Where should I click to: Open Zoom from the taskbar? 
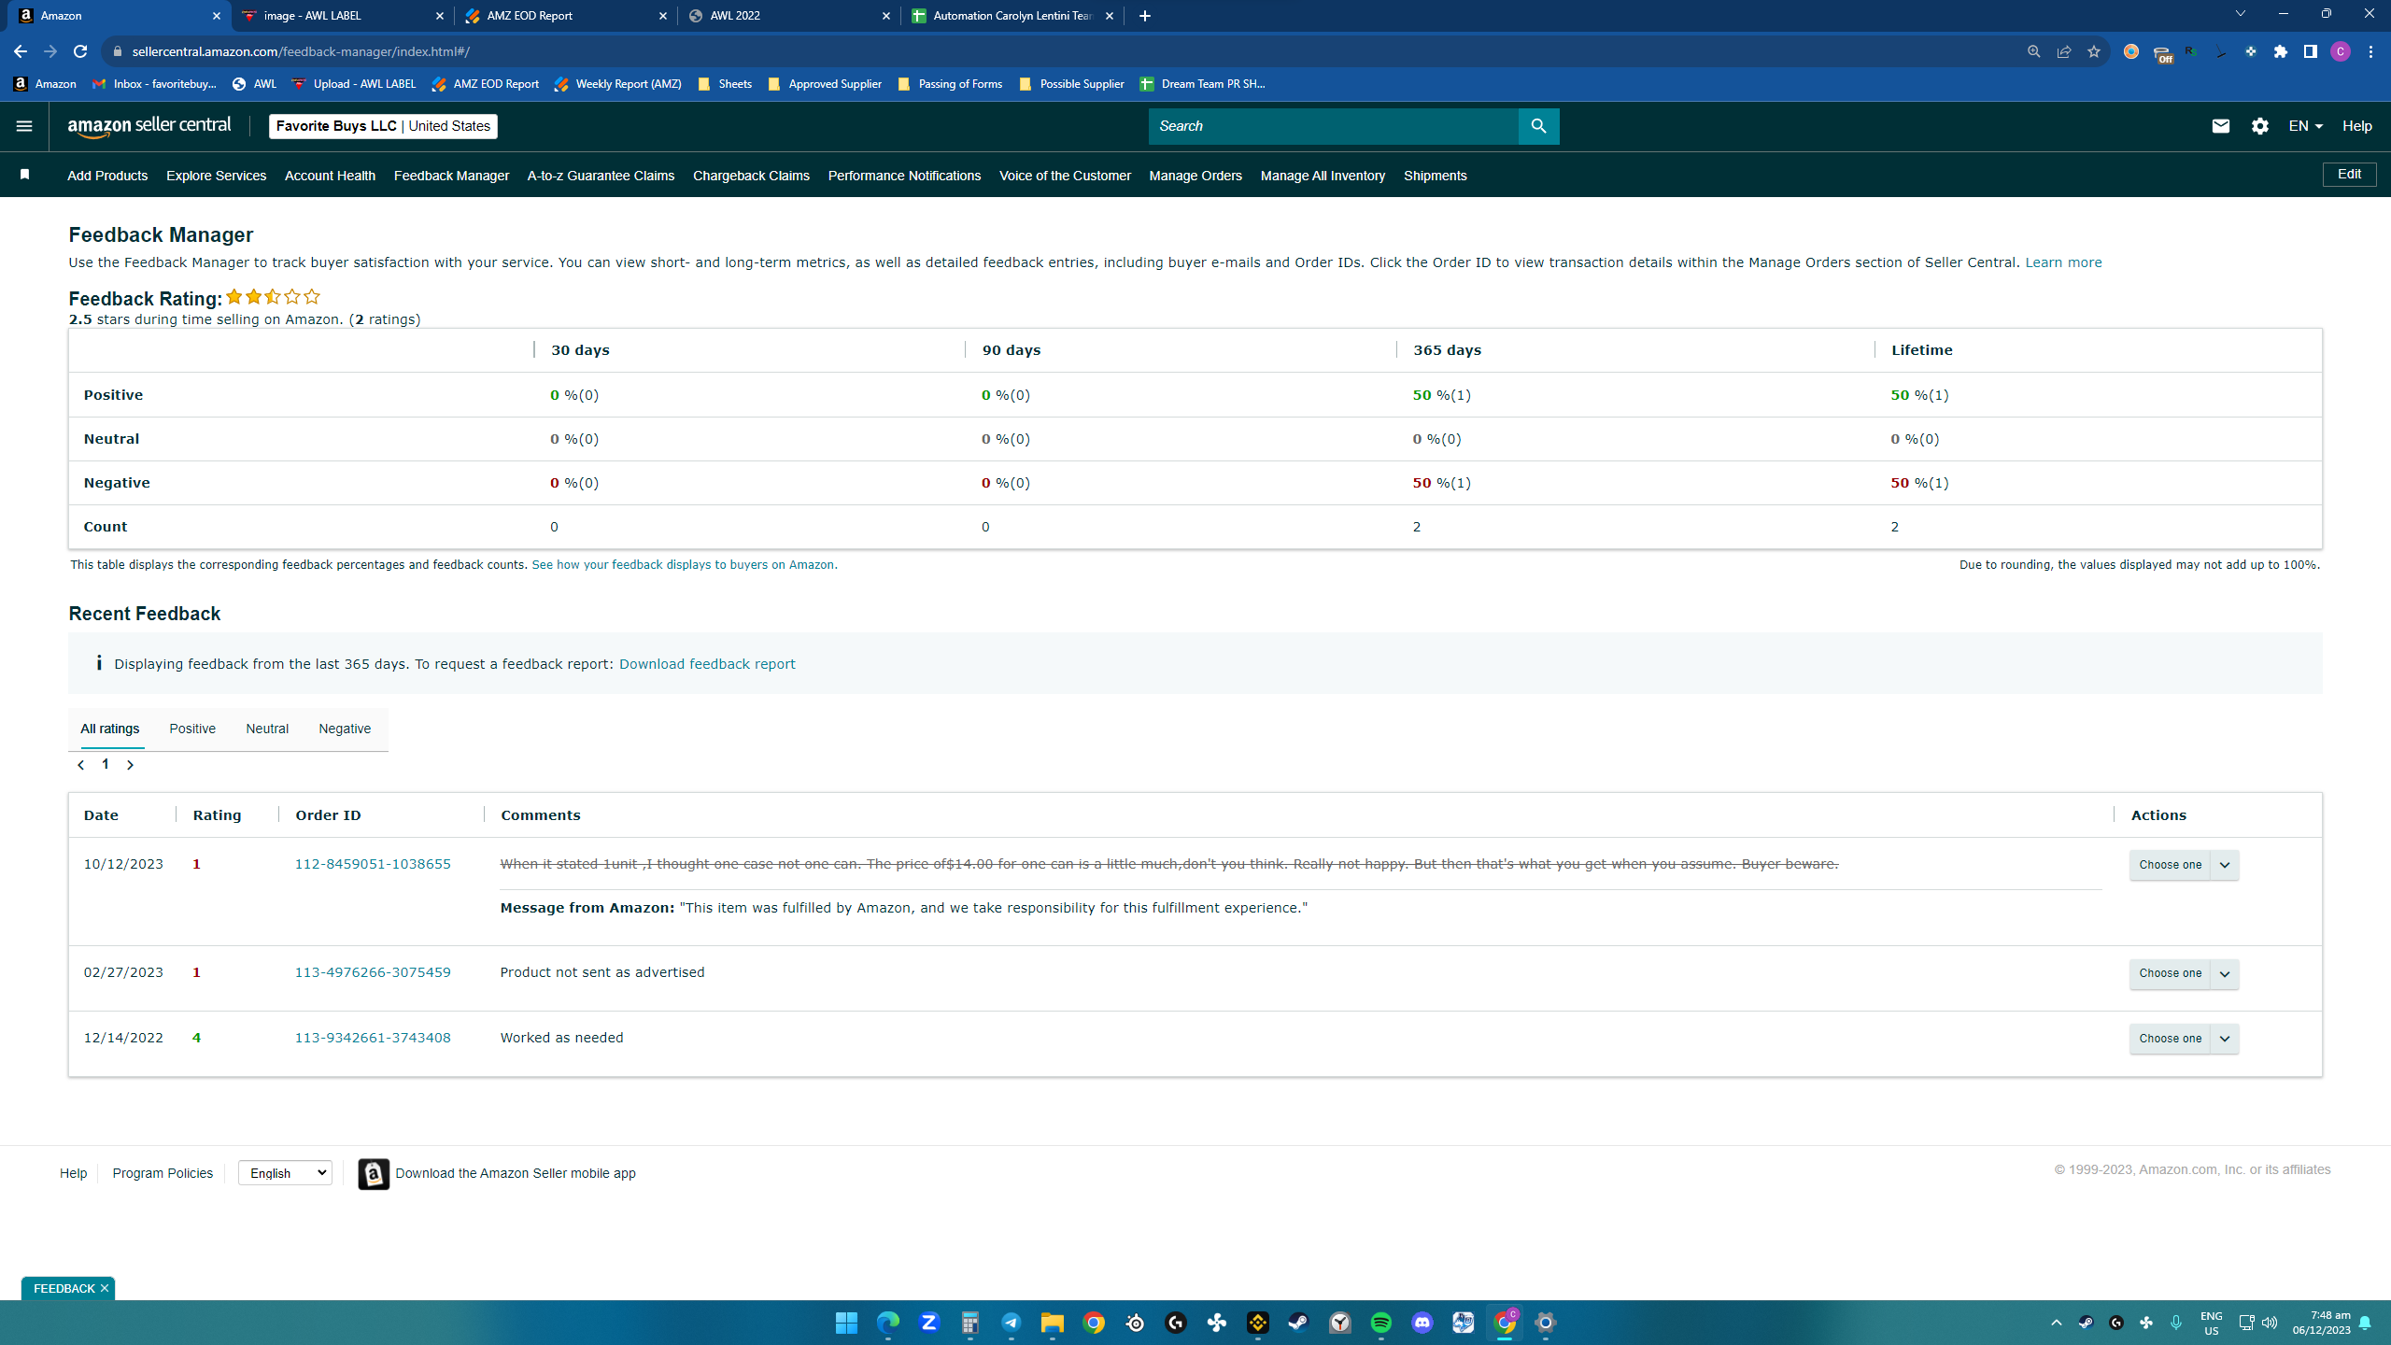click(929, 1323)
